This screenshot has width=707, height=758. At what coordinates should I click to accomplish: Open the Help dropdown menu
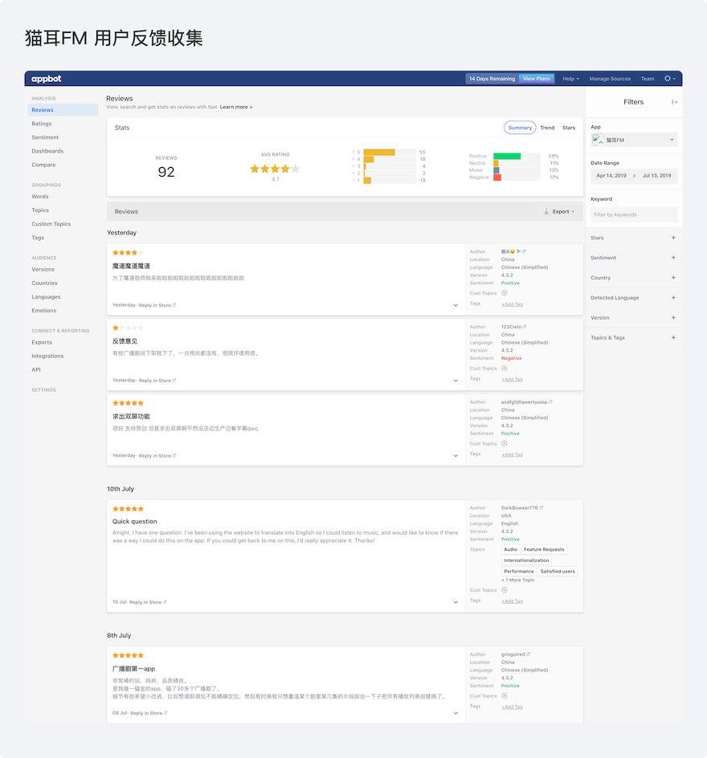pos(570,79)
